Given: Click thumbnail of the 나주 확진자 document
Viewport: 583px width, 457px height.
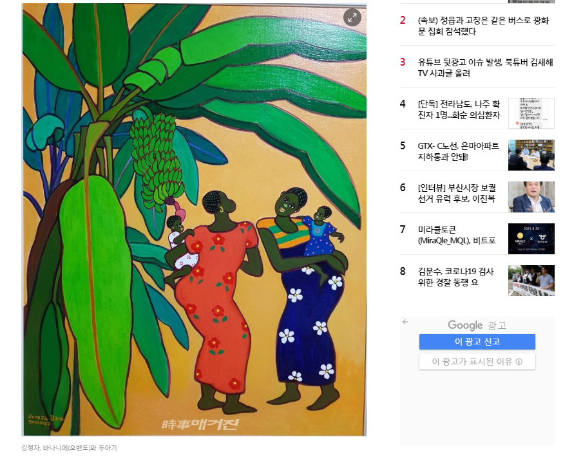Looking at the screenshot, I should [x=531, y=113].
